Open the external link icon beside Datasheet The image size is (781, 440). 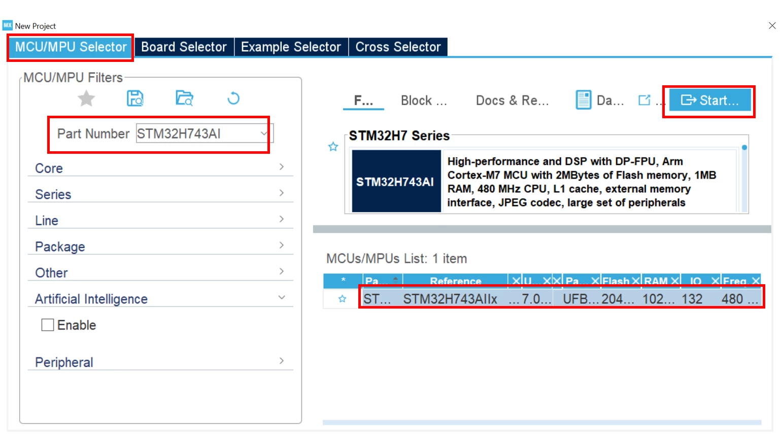tap(644, 100)
